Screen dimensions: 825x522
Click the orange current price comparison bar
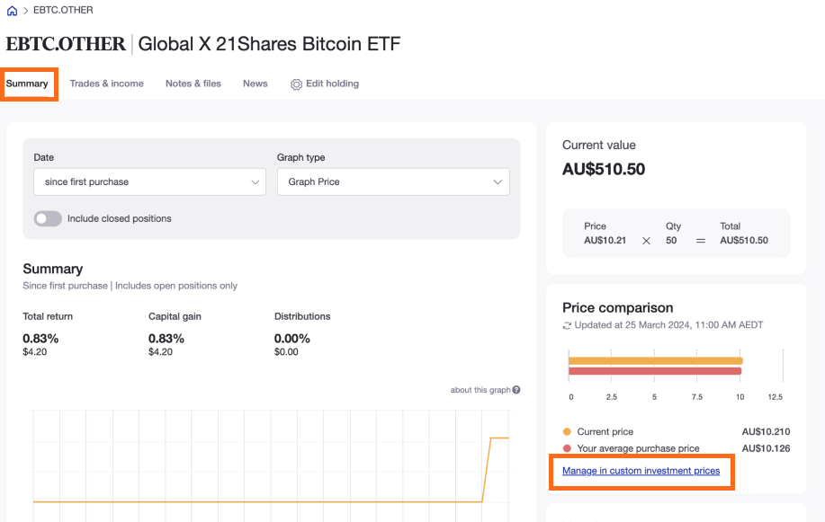[654, 358]
